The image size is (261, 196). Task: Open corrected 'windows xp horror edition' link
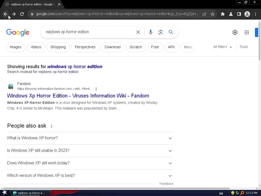coord(75,67)
